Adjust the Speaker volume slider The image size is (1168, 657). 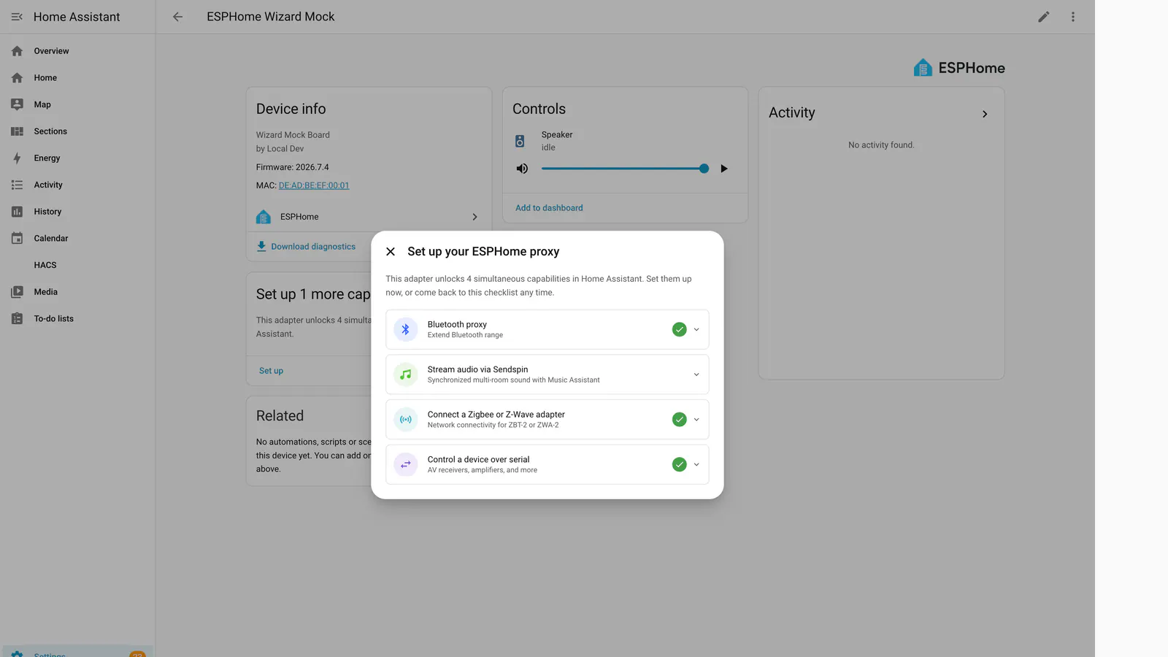pos(625,169)
